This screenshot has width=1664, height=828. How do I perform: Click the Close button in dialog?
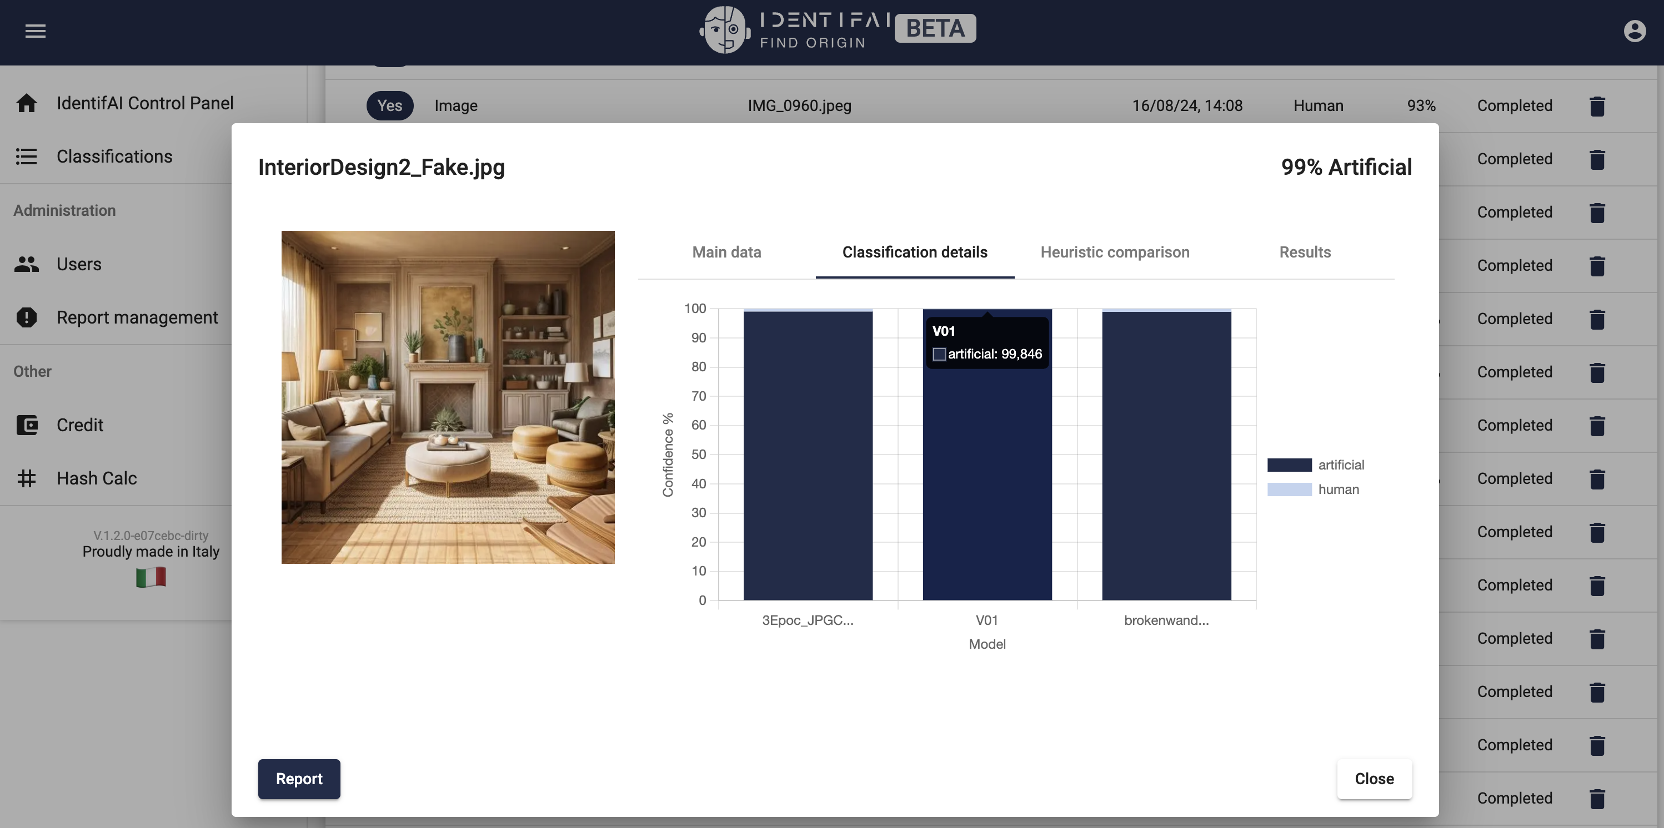point(1374,778)
